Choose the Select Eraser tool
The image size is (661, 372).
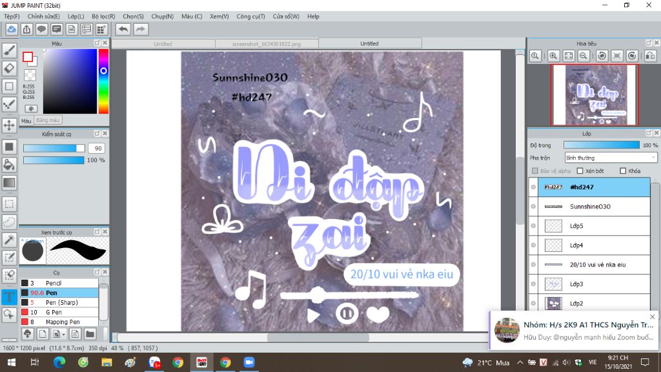9,275
